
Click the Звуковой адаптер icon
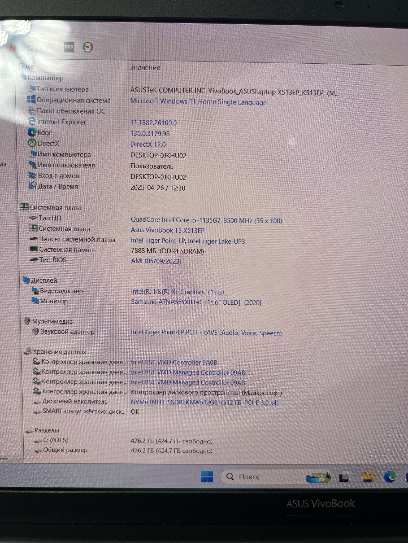click(36, 331)
